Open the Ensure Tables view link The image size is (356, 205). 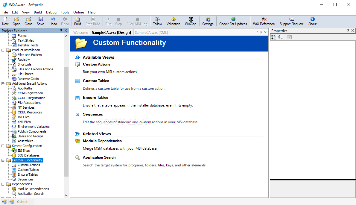click(95, 97)
